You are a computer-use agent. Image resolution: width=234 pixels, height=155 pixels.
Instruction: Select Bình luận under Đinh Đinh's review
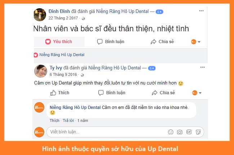111,42
